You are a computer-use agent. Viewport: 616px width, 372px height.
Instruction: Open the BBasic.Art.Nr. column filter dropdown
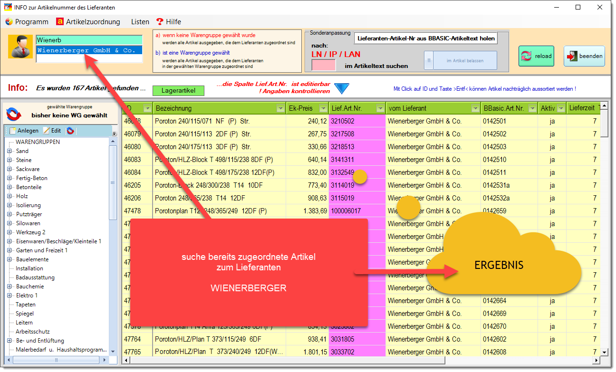(x=532, y=109)
